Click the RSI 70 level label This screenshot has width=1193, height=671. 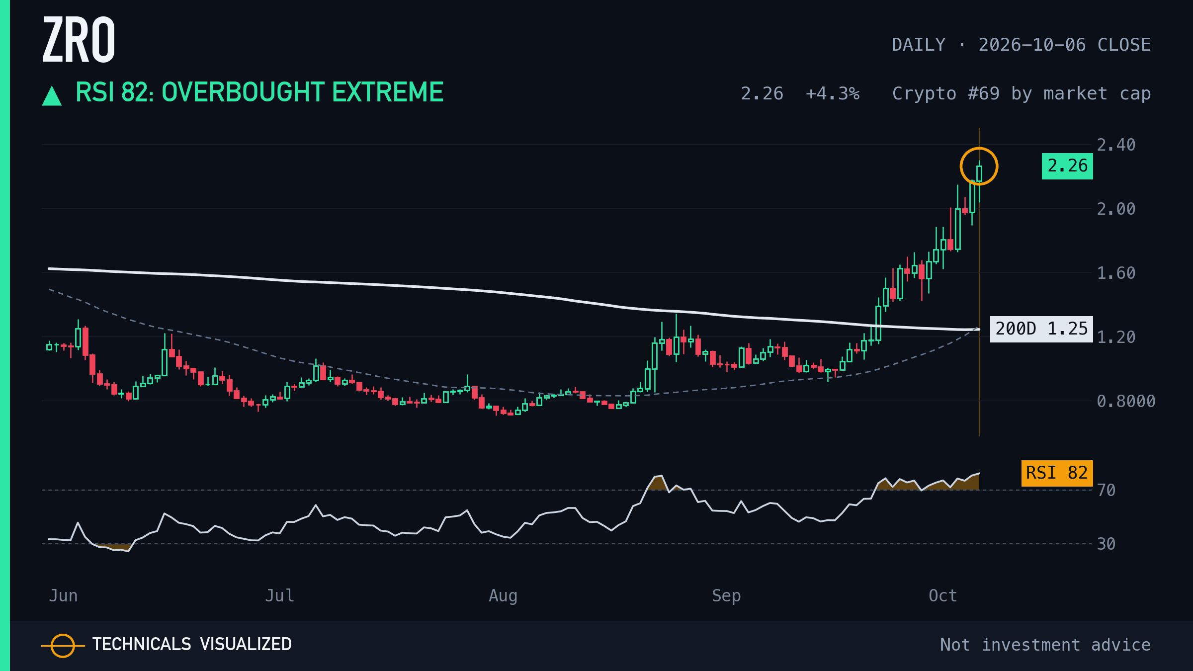pos(1107,491)
